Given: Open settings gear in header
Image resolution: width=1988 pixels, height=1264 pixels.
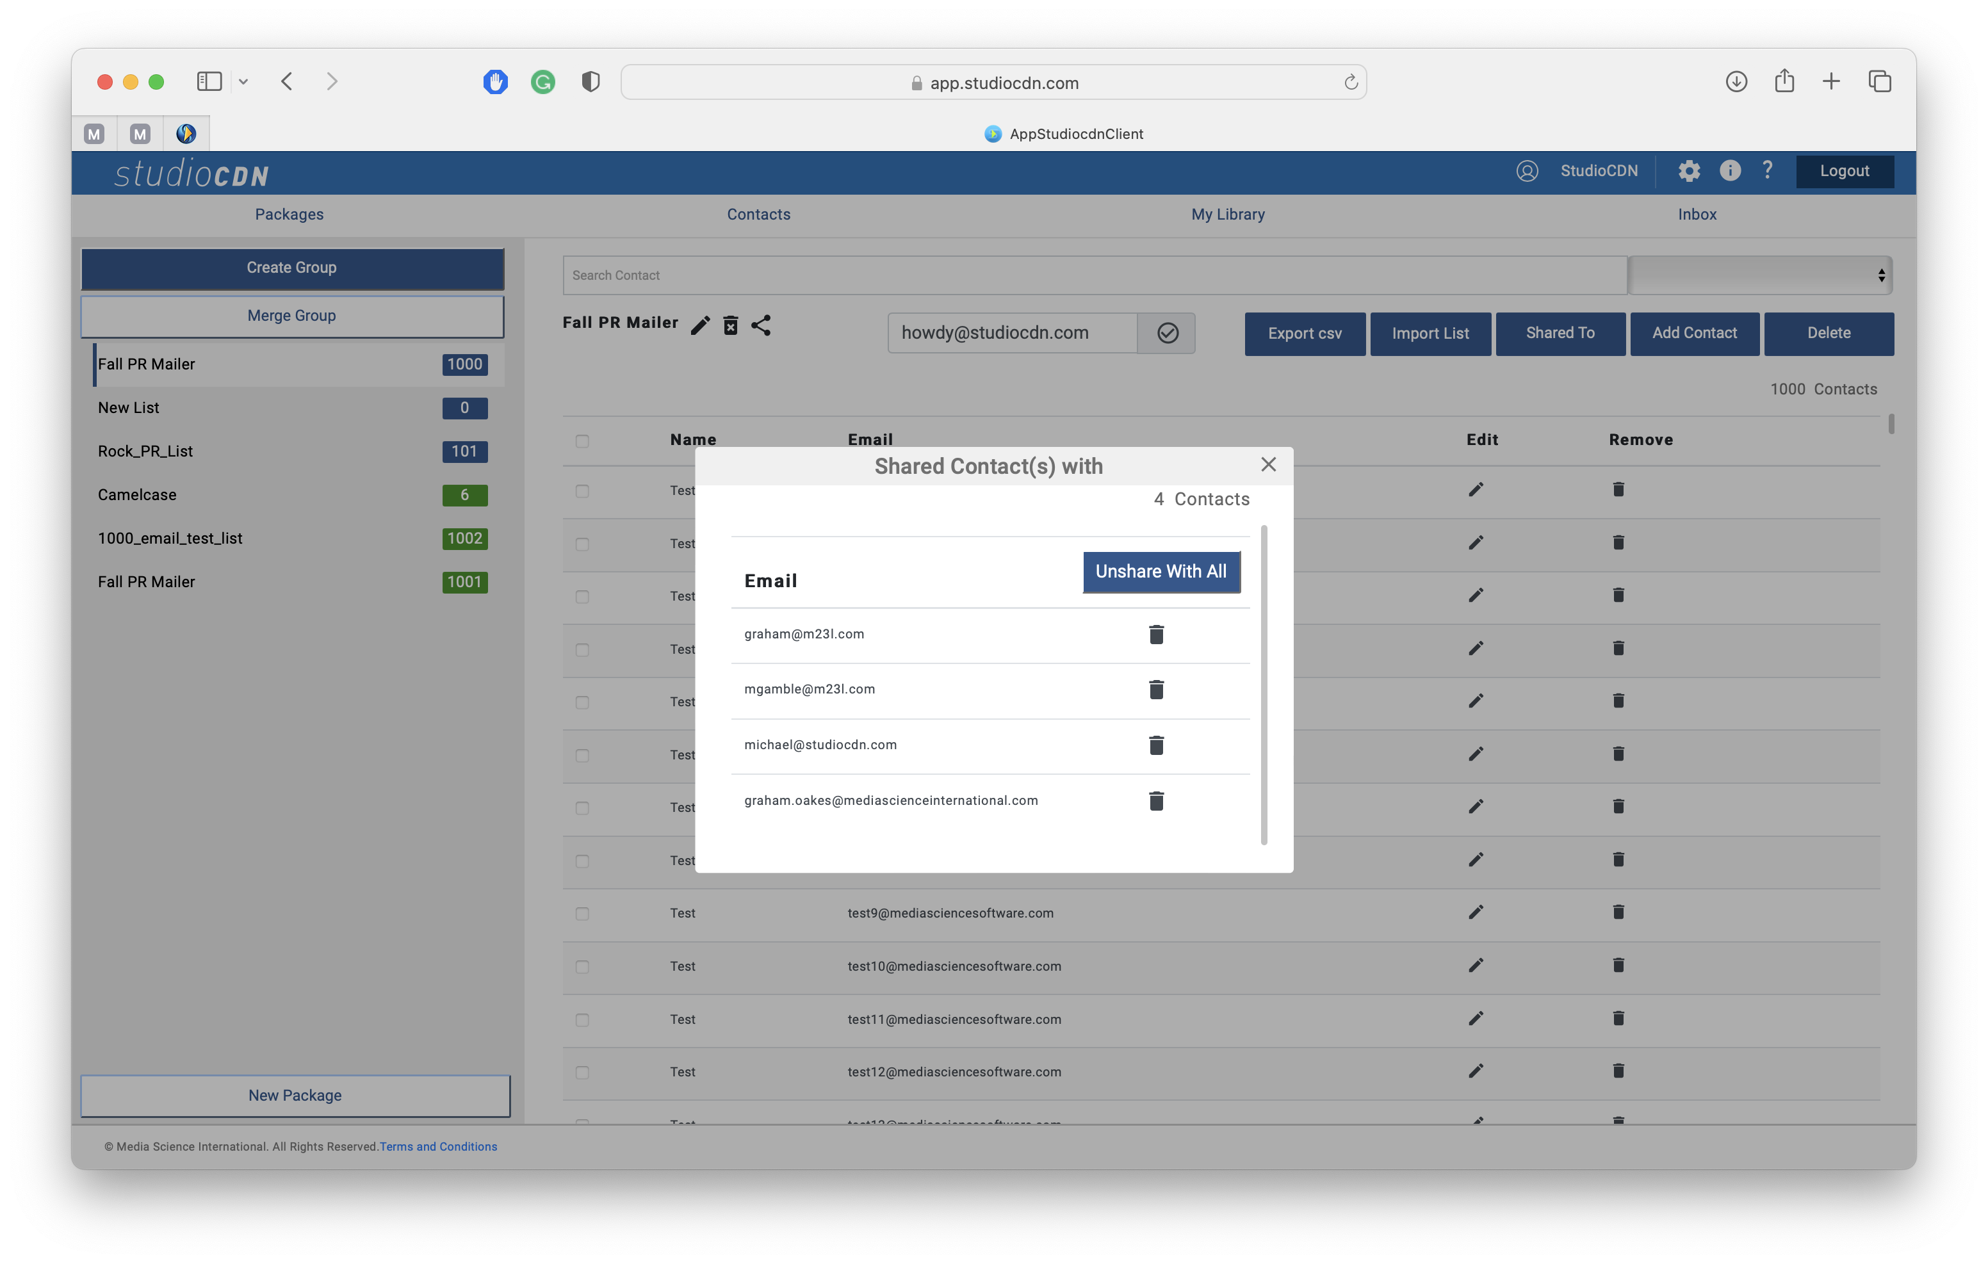Looking at the screenshot, I should pos(1688,171).
